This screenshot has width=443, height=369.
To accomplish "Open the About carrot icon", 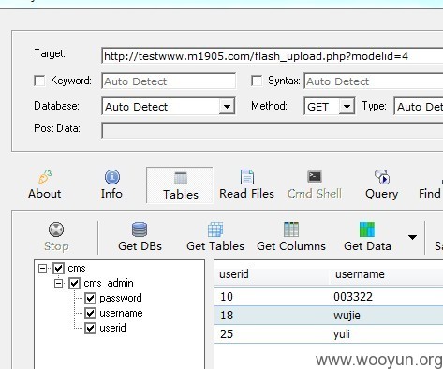I will tap(45, 177).
